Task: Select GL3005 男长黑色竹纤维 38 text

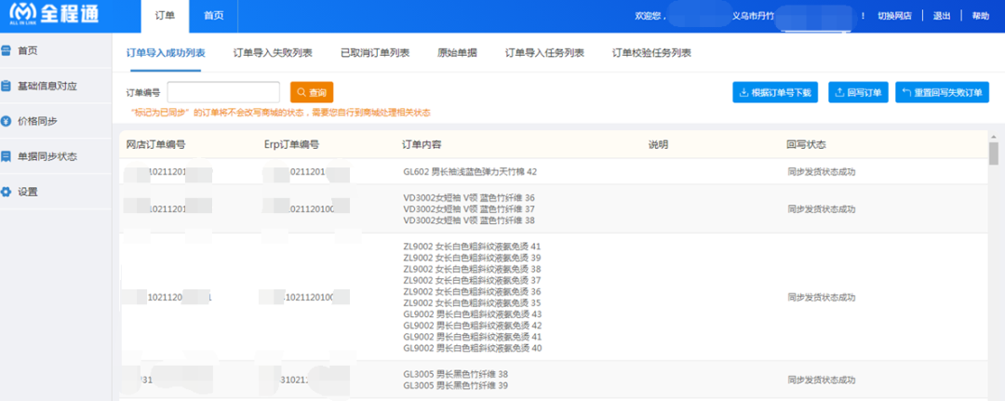Action: click(456, 373)
